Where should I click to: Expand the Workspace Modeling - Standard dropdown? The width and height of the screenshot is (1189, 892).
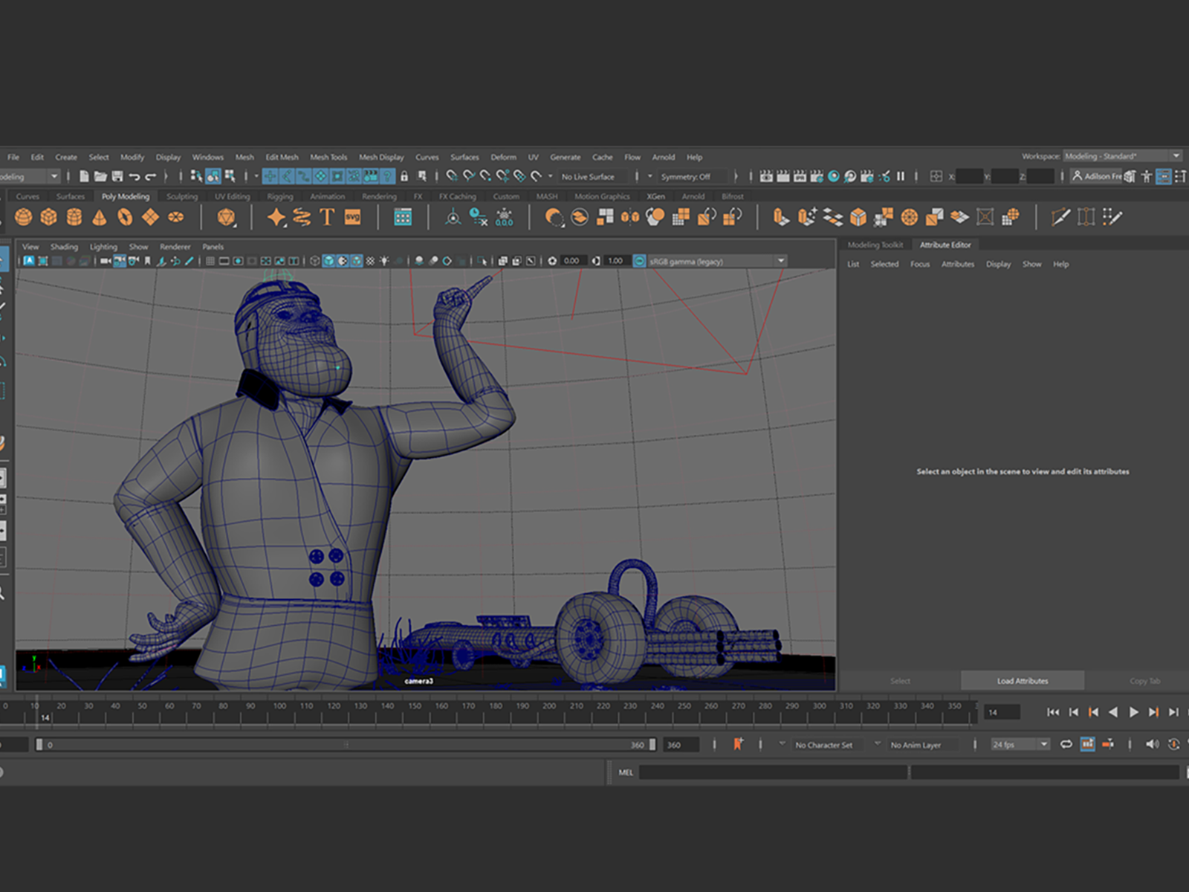(x=1122, y=156)
